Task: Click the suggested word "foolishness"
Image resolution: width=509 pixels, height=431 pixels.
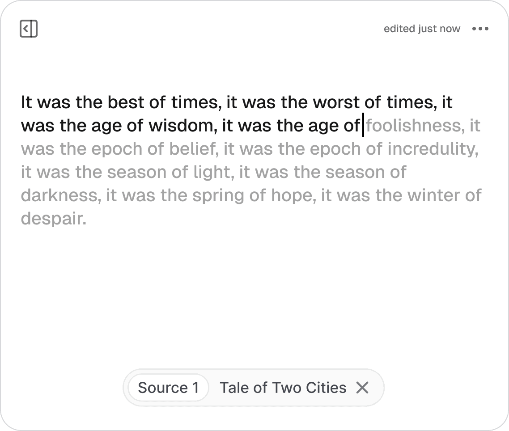Action: pos(413,126)
